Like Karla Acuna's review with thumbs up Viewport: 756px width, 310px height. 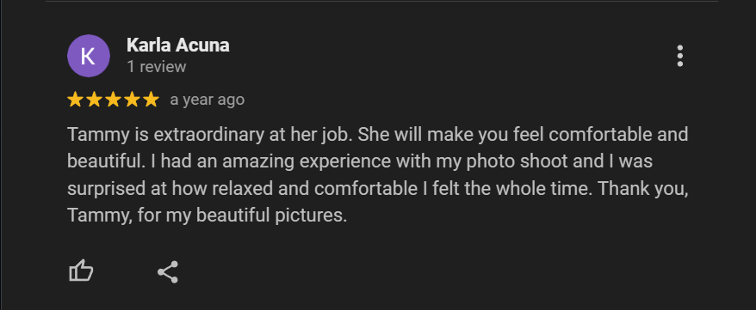(81, 271)
